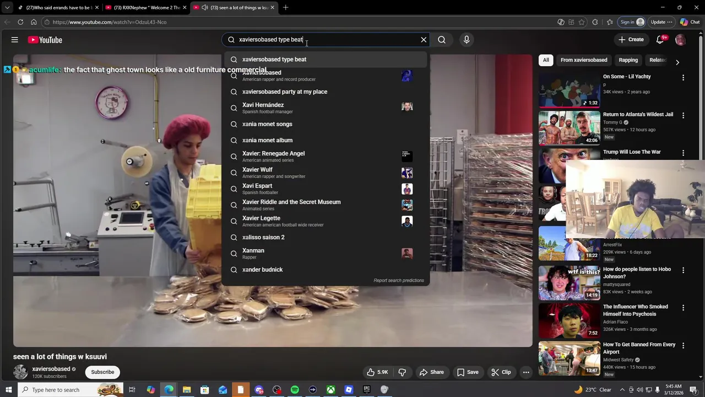The image size is (705, 397).
Task: Pick the 'Xavi Espart' suggestion
Action: coord(326,189)
